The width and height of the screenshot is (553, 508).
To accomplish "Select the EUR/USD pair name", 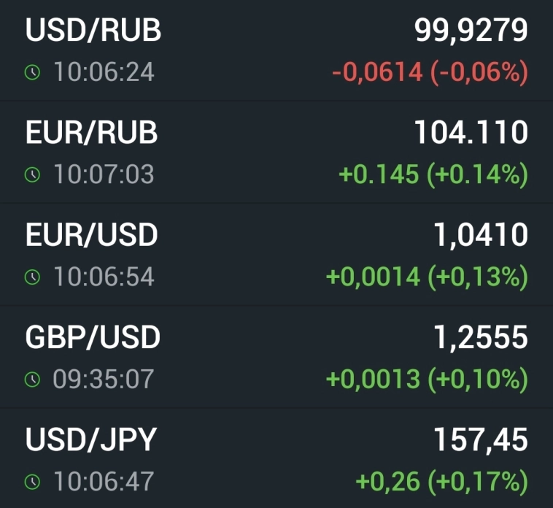I will click(92, 235).
